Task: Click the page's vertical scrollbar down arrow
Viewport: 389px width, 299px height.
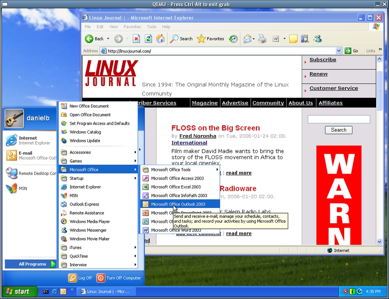Action: (x=379, y=241)
